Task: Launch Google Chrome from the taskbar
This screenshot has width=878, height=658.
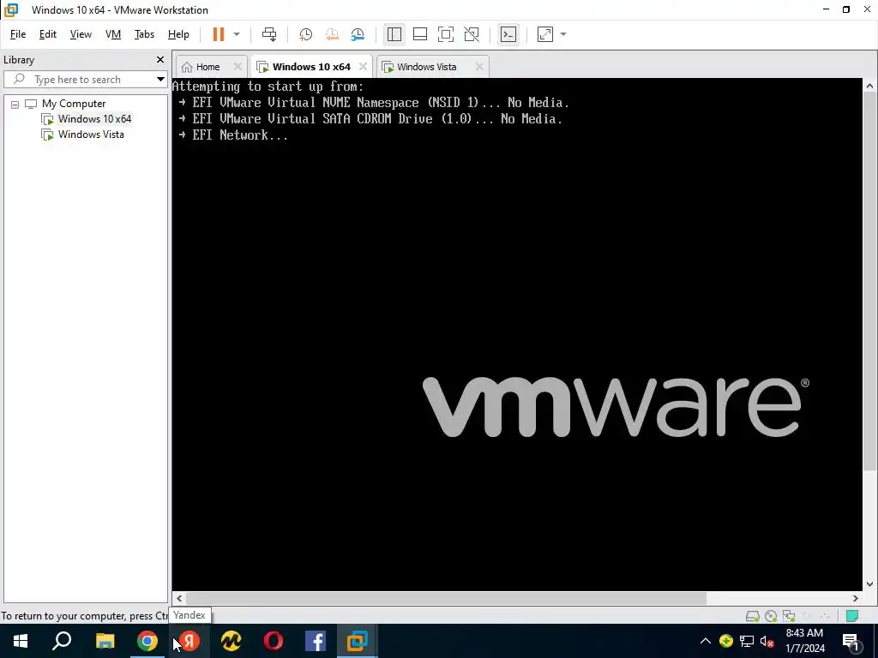Action: 147,641
